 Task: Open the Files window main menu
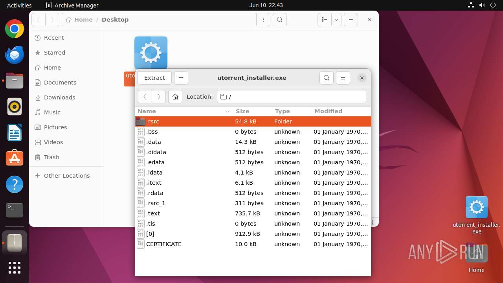[351, 20]
